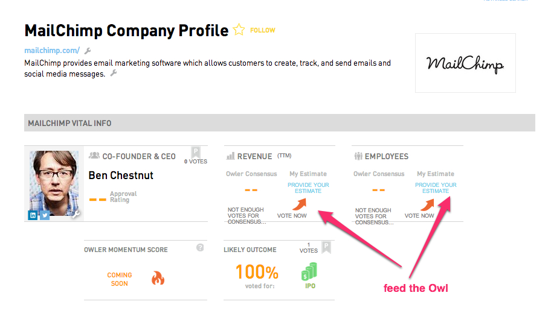Click the Likely Outcome bookmark flag icon
Image resolution: width=551 pixels, height=319 pixels.
326,247
